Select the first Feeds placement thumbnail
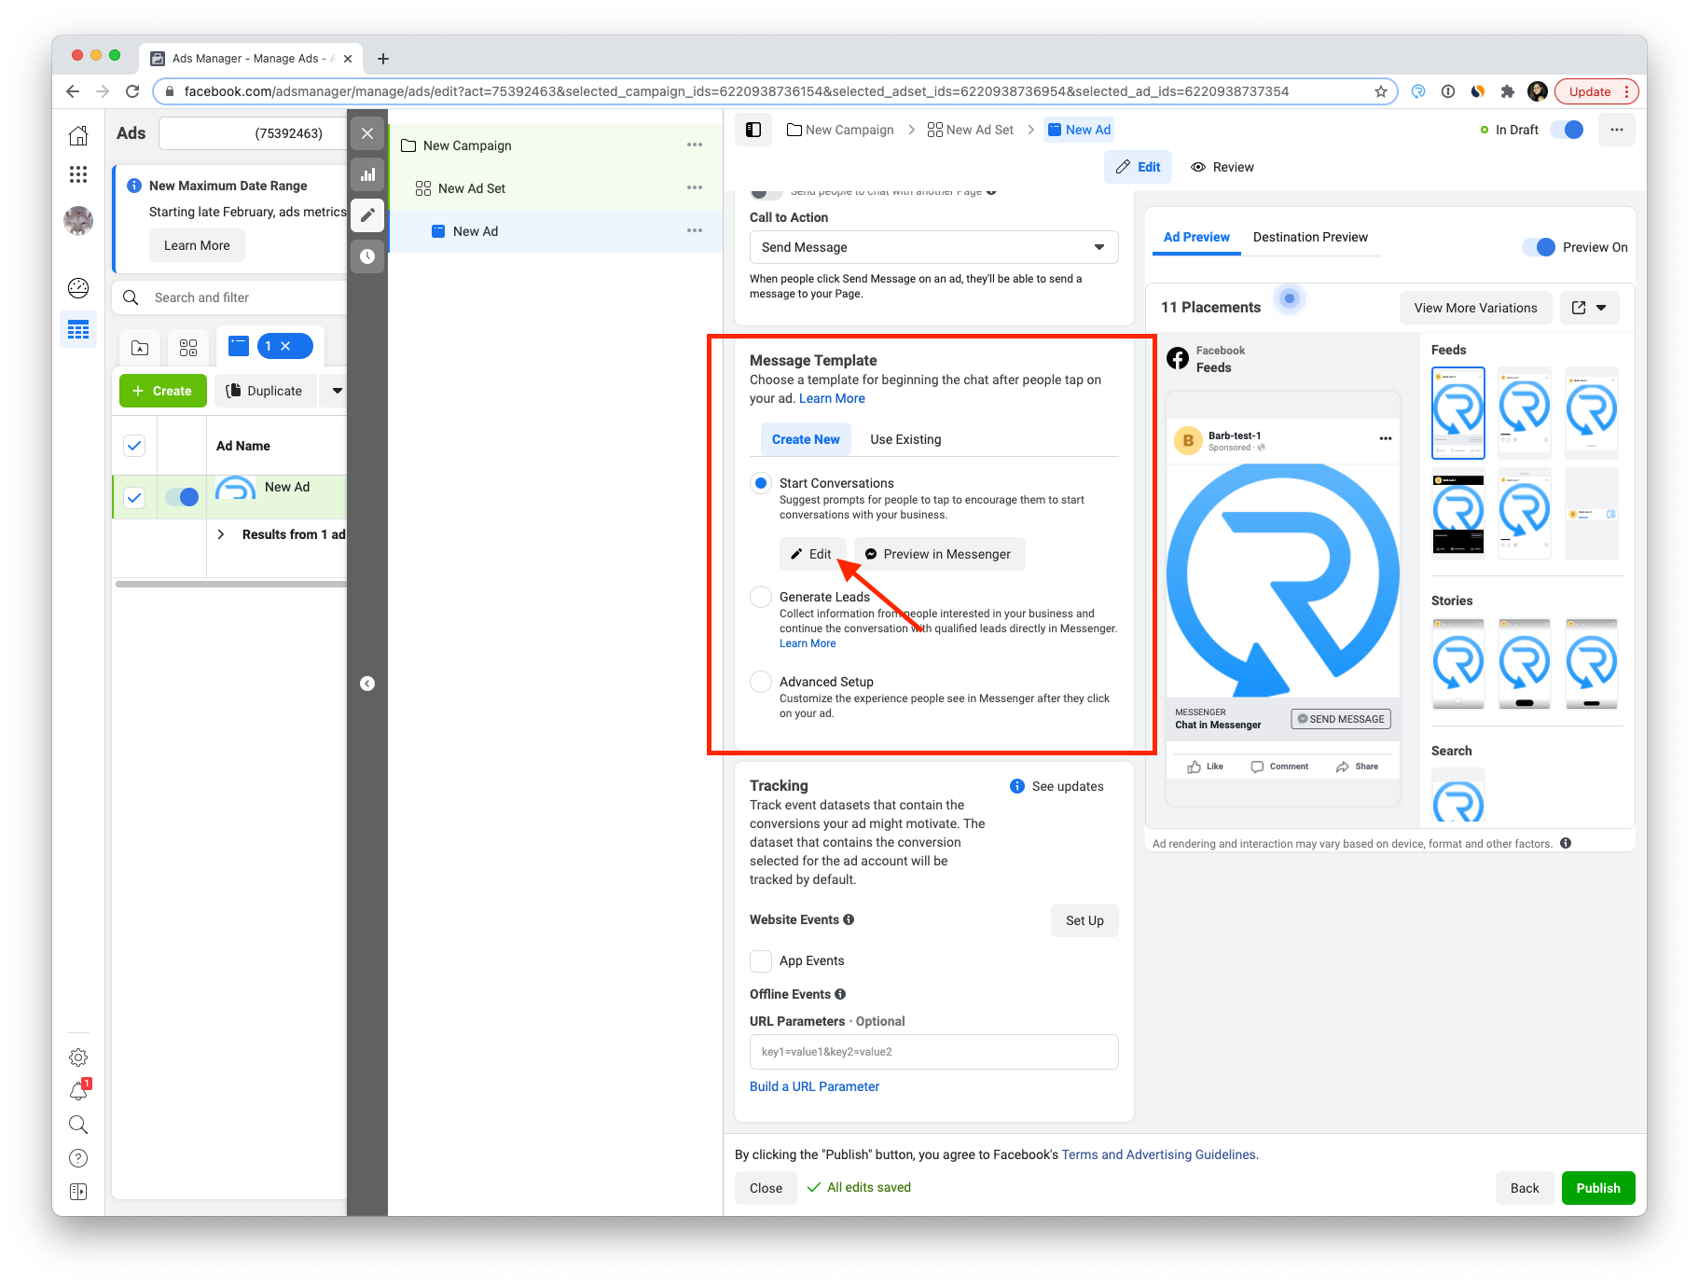The height and width of the screenshot is (1285, 1699). tap(1457, 412)
